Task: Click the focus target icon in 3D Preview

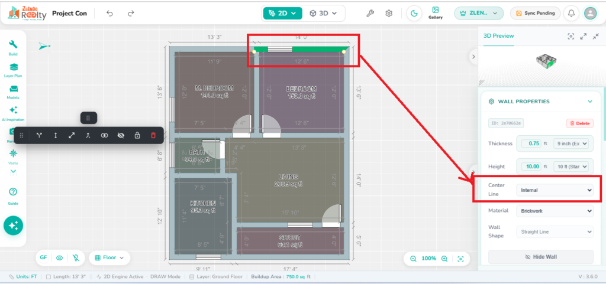Action: pyautogui.click(x=571, y=36)
